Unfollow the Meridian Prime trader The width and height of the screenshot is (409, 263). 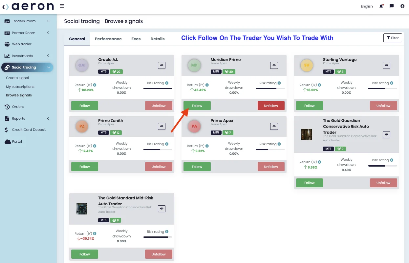(271, 106)
